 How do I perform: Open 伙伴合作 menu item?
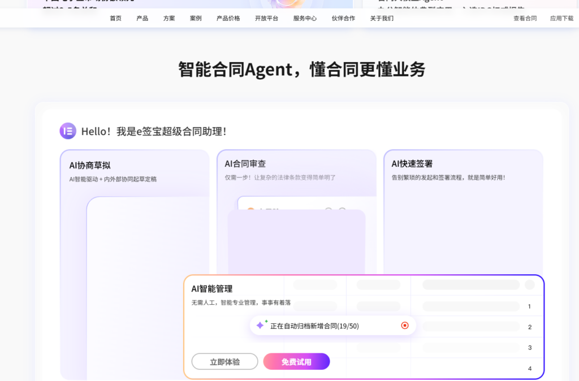(343, 18)
